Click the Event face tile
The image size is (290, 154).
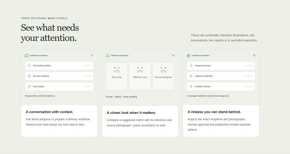pos(117,76)
